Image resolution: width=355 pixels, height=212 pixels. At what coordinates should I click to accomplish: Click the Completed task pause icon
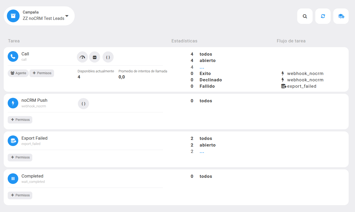[13, 179]
